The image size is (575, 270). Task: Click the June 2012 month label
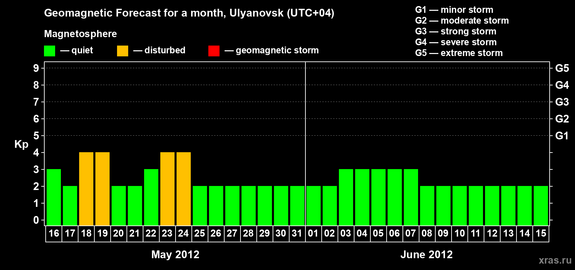(x=427, y=254)
